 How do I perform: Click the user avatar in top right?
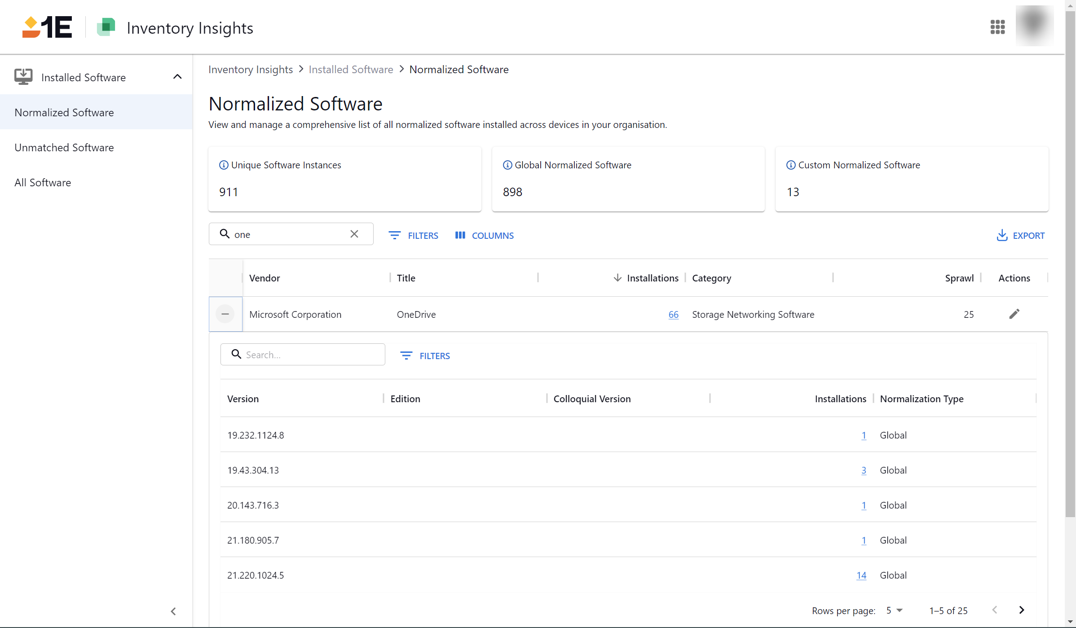pyautogui.click(x=1034, y=26)
